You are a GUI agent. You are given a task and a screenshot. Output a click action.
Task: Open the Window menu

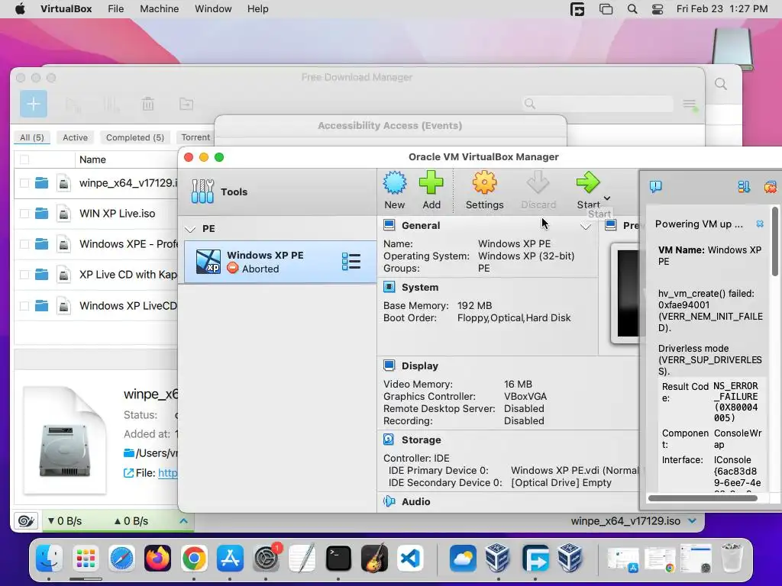[213, 9]
